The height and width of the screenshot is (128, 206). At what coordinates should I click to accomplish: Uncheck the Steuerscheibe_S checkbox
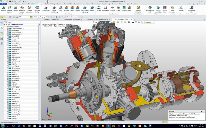[8, 44]
